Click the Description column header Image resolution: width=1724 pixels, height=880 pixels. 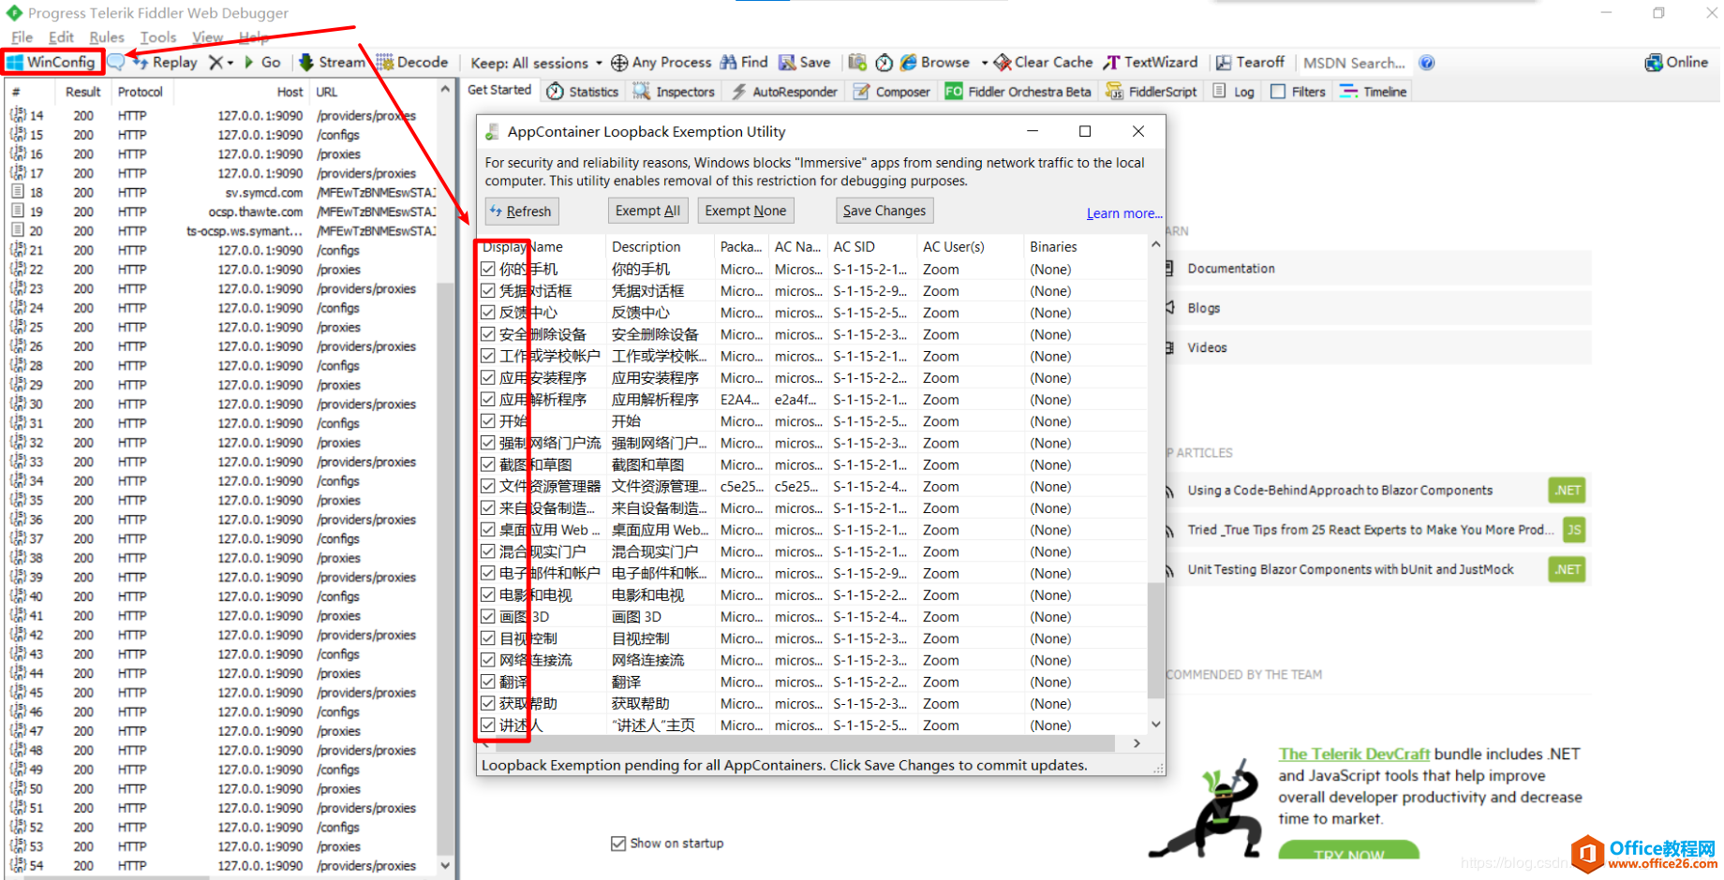tap(660, 247)
